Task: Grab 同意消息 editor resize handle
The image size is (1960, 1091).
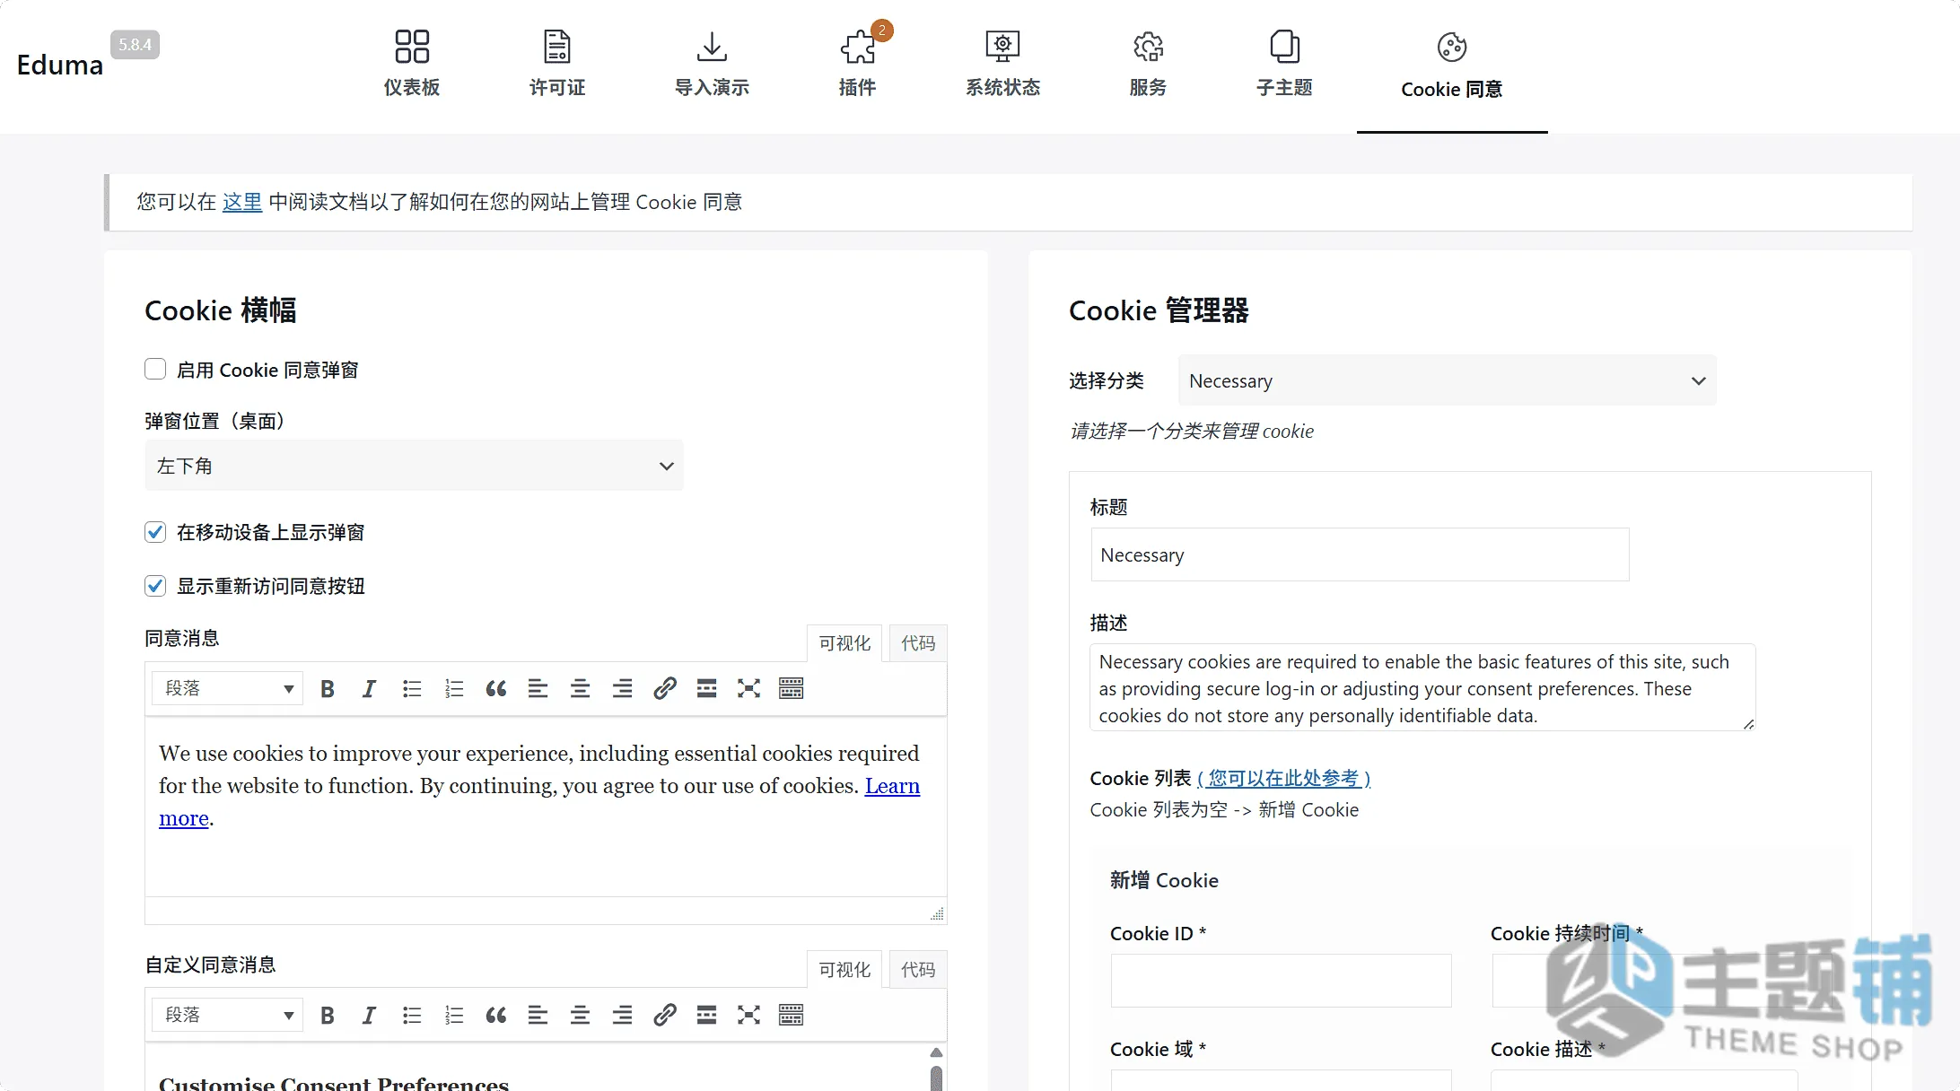Action: [937, 913]
